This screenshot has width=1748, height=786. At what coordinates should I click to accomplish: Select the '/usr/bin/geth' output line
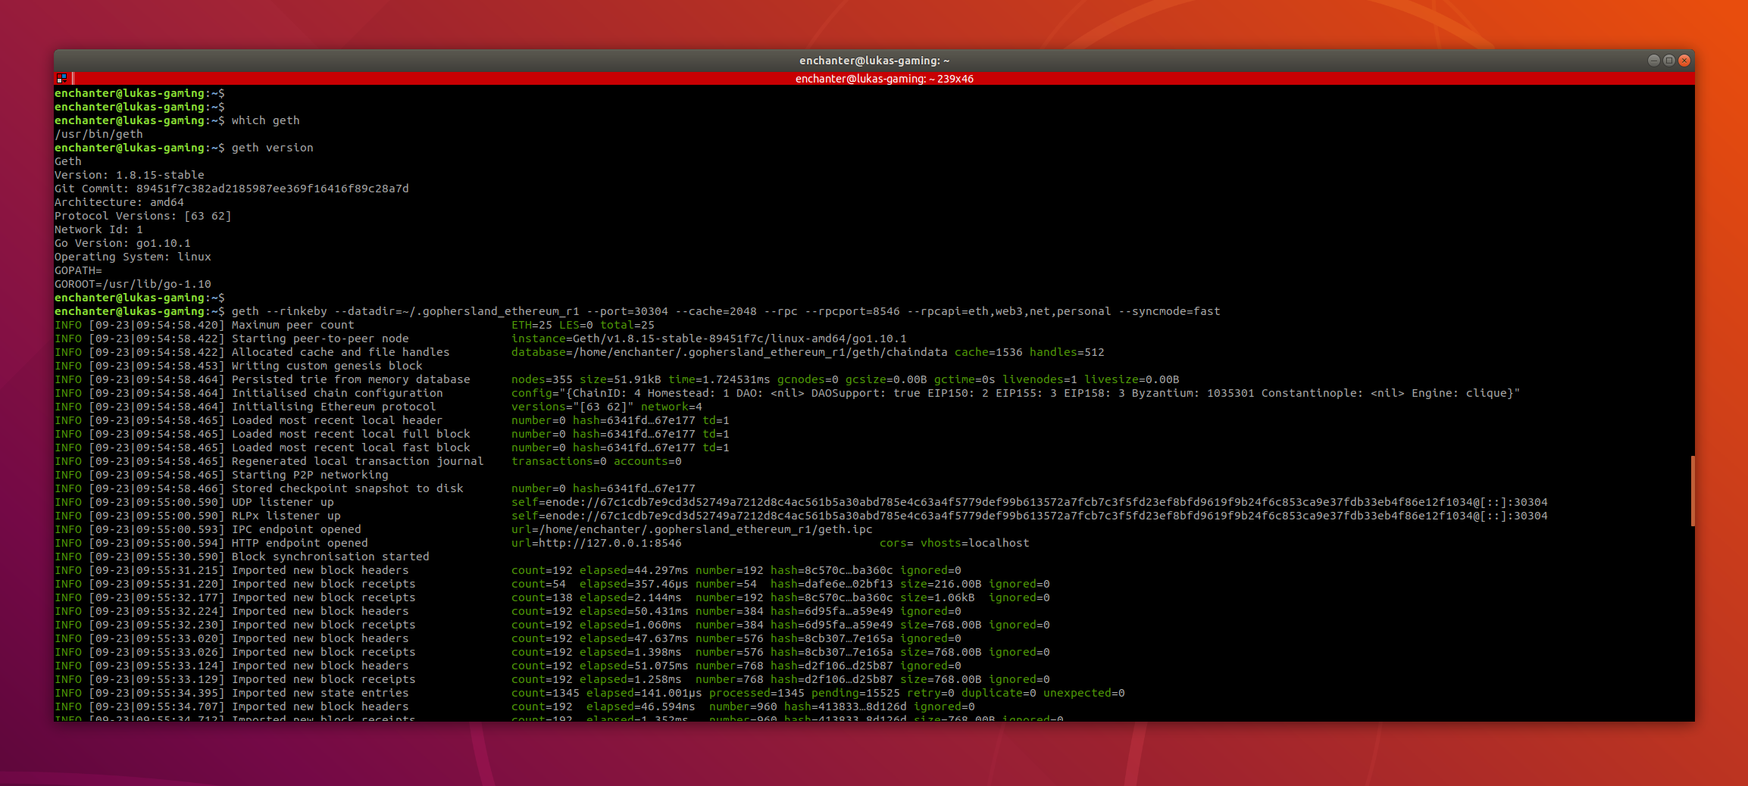99,134
